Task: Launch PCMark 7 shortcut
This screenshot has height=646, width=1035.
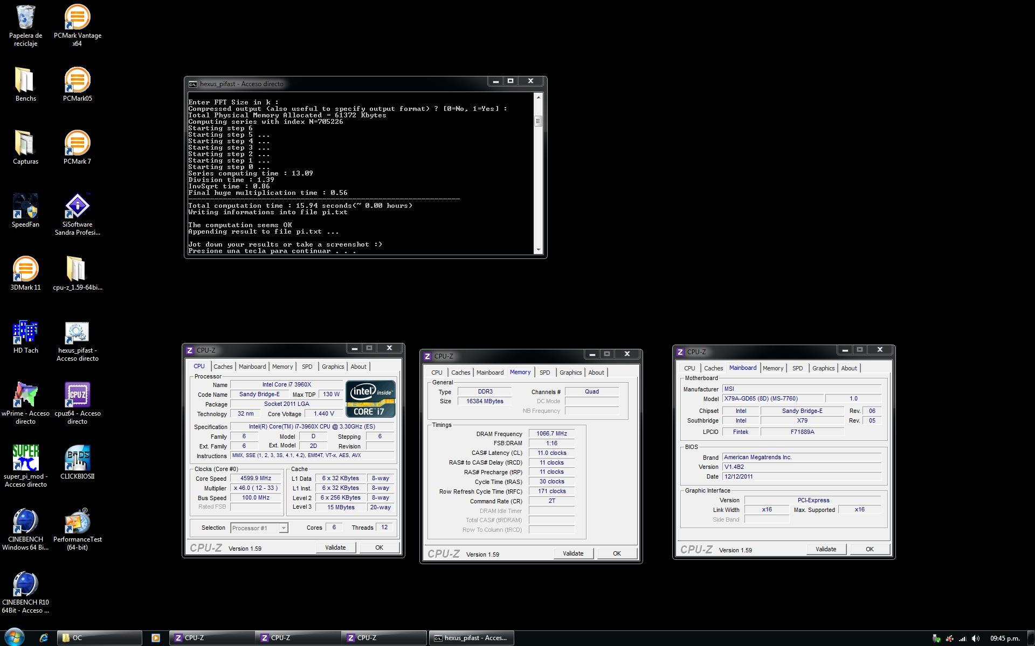Action: 77,148
